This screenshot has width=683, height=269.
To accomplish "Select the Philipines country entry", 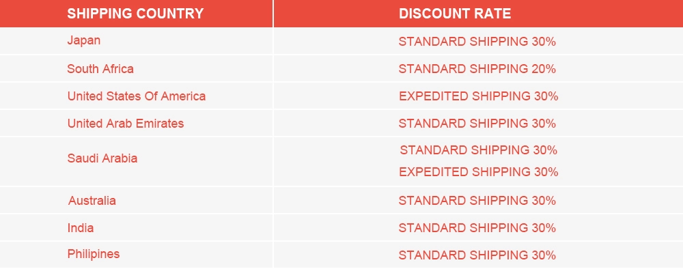I will tap(93, 254).
